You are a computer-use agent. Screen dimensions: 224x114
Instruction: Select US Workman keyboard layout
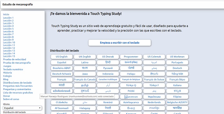click(177, 57)
